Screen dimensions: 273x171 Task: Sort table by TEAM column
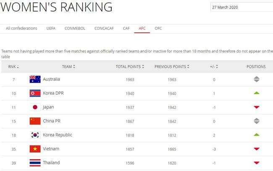(68, 67)
